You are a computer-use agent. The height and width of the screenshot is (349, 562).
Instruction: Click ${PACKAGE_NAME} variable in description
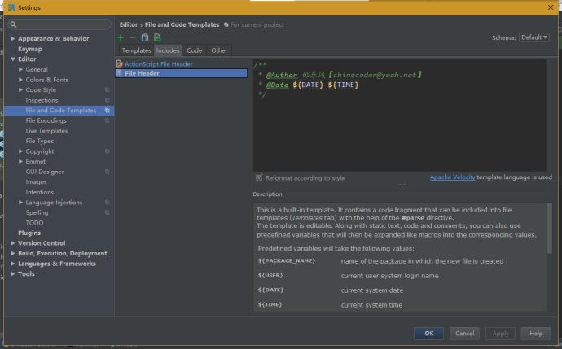tap(287, 260)
